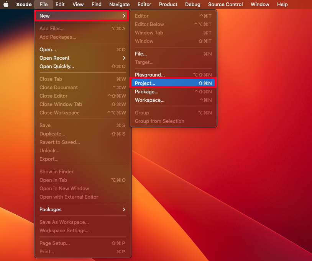Click Export... menu entry
The width and height of the screenshot is (312, 261).
tap(82, 159)
